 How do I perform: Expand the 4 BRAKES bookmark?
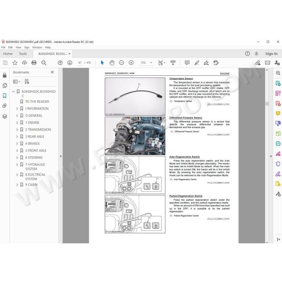coord(17,144)
